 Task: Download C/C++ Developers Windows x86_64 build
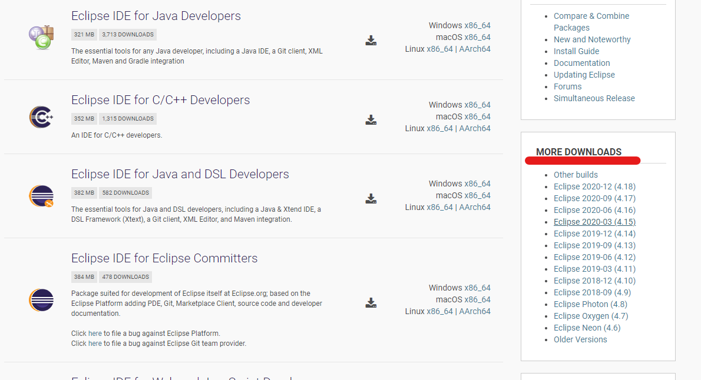478,105
